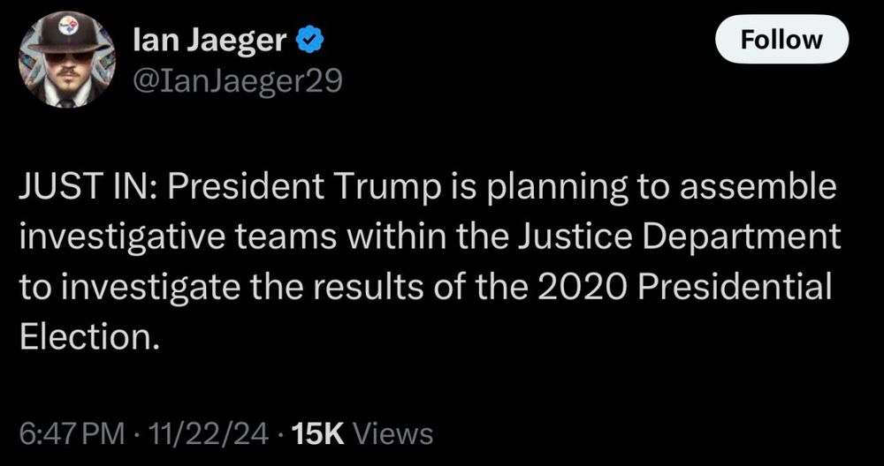
Task: Click the word "Election." on last line
Action: tap(87, 336)
